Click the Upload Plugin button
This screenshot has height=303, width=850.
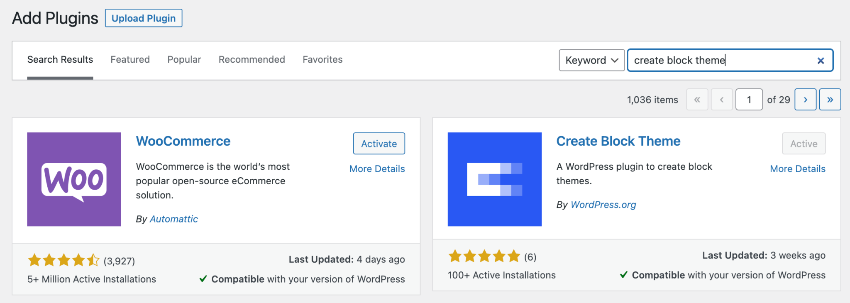click(x=144, y=18)
